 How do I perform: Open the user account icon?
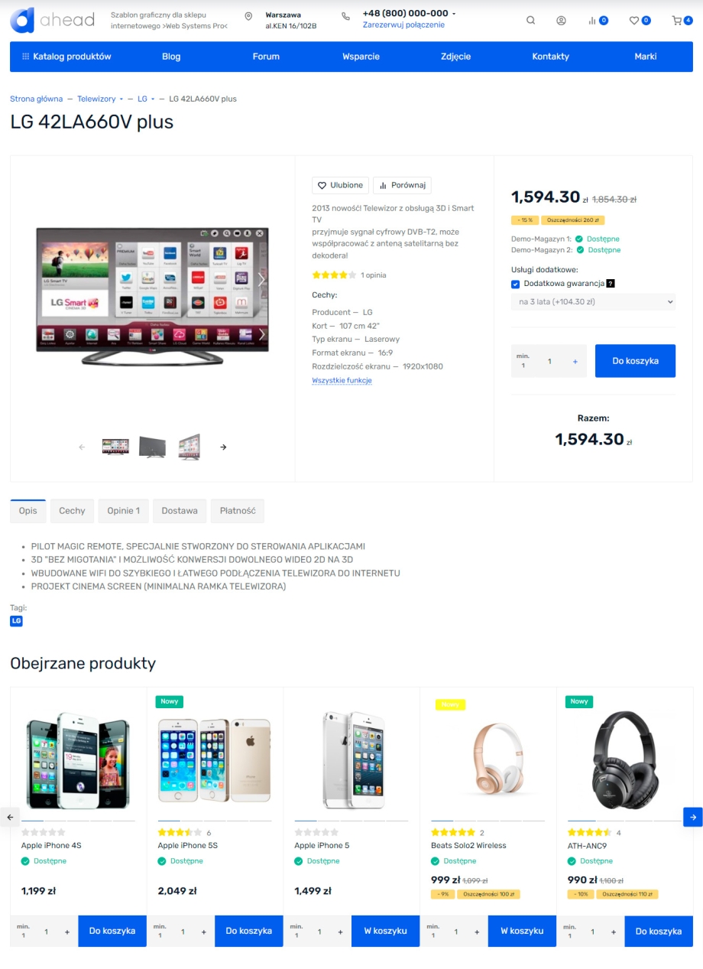[561, 21]
